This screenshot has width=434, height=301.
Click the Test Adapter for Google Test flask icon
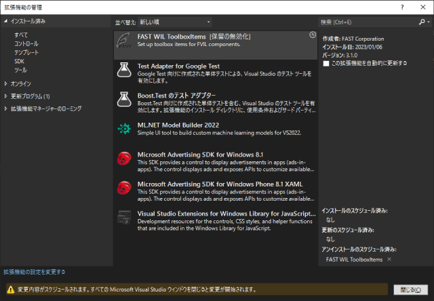pyautogui.click(x=124, y=70)
